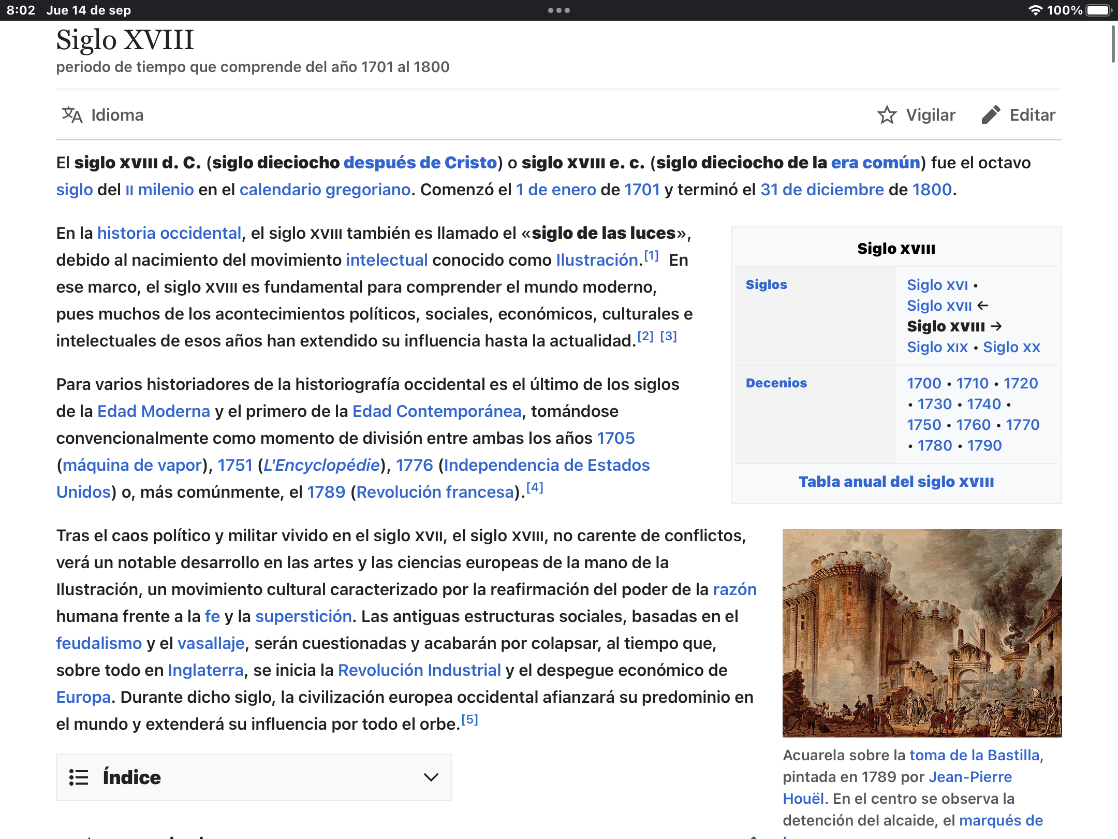
Task: Expand the Índice chevron
Action: click(x=431, y=777)
